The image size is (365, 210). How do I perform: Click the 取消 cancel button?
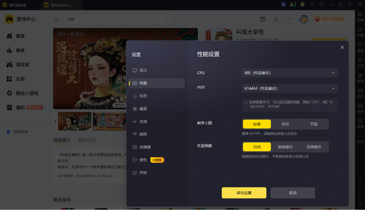coord(293,193)
